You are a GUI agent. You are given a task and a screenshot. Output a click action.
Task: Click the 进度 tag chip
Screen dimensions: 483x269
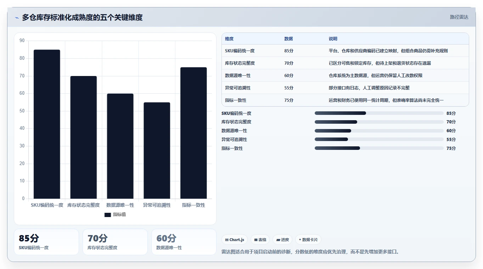[283, 240]
